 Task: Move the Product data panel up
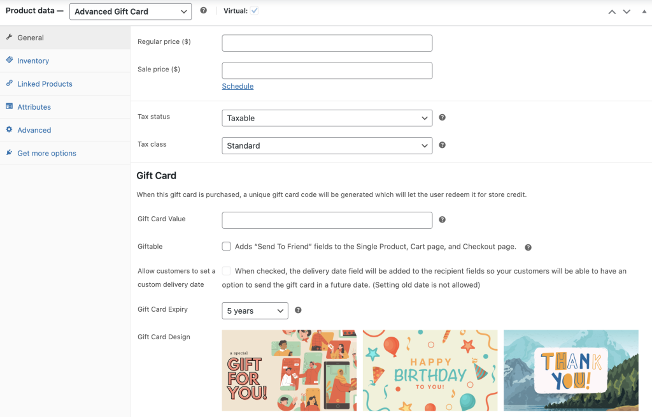click(612, 11)
